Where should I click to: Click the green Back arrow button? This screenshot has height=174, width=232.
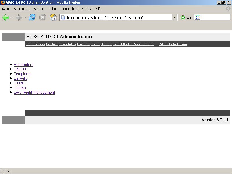pos(6,17)
